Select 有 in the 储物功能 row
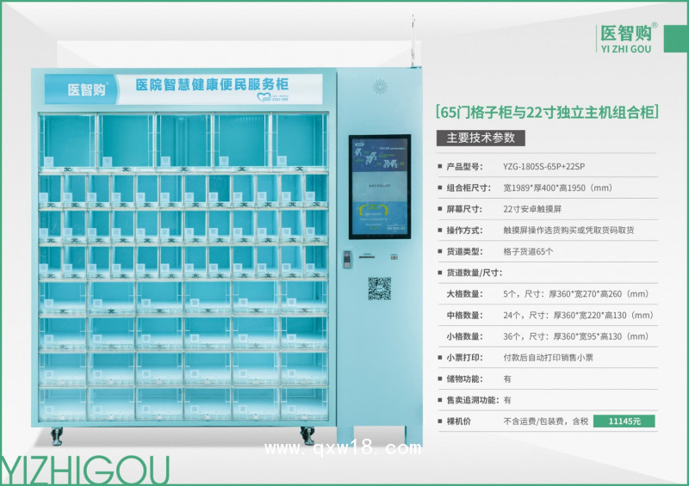Viewport: 689px width, 486px height. point(507,378)
